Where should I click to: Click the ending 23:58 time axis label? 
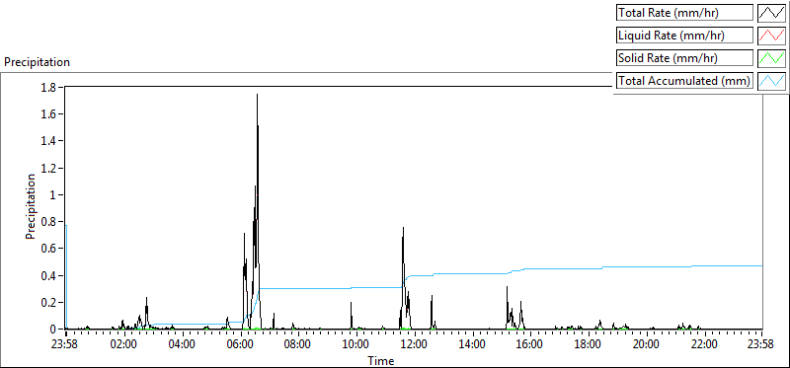point(761,345)
